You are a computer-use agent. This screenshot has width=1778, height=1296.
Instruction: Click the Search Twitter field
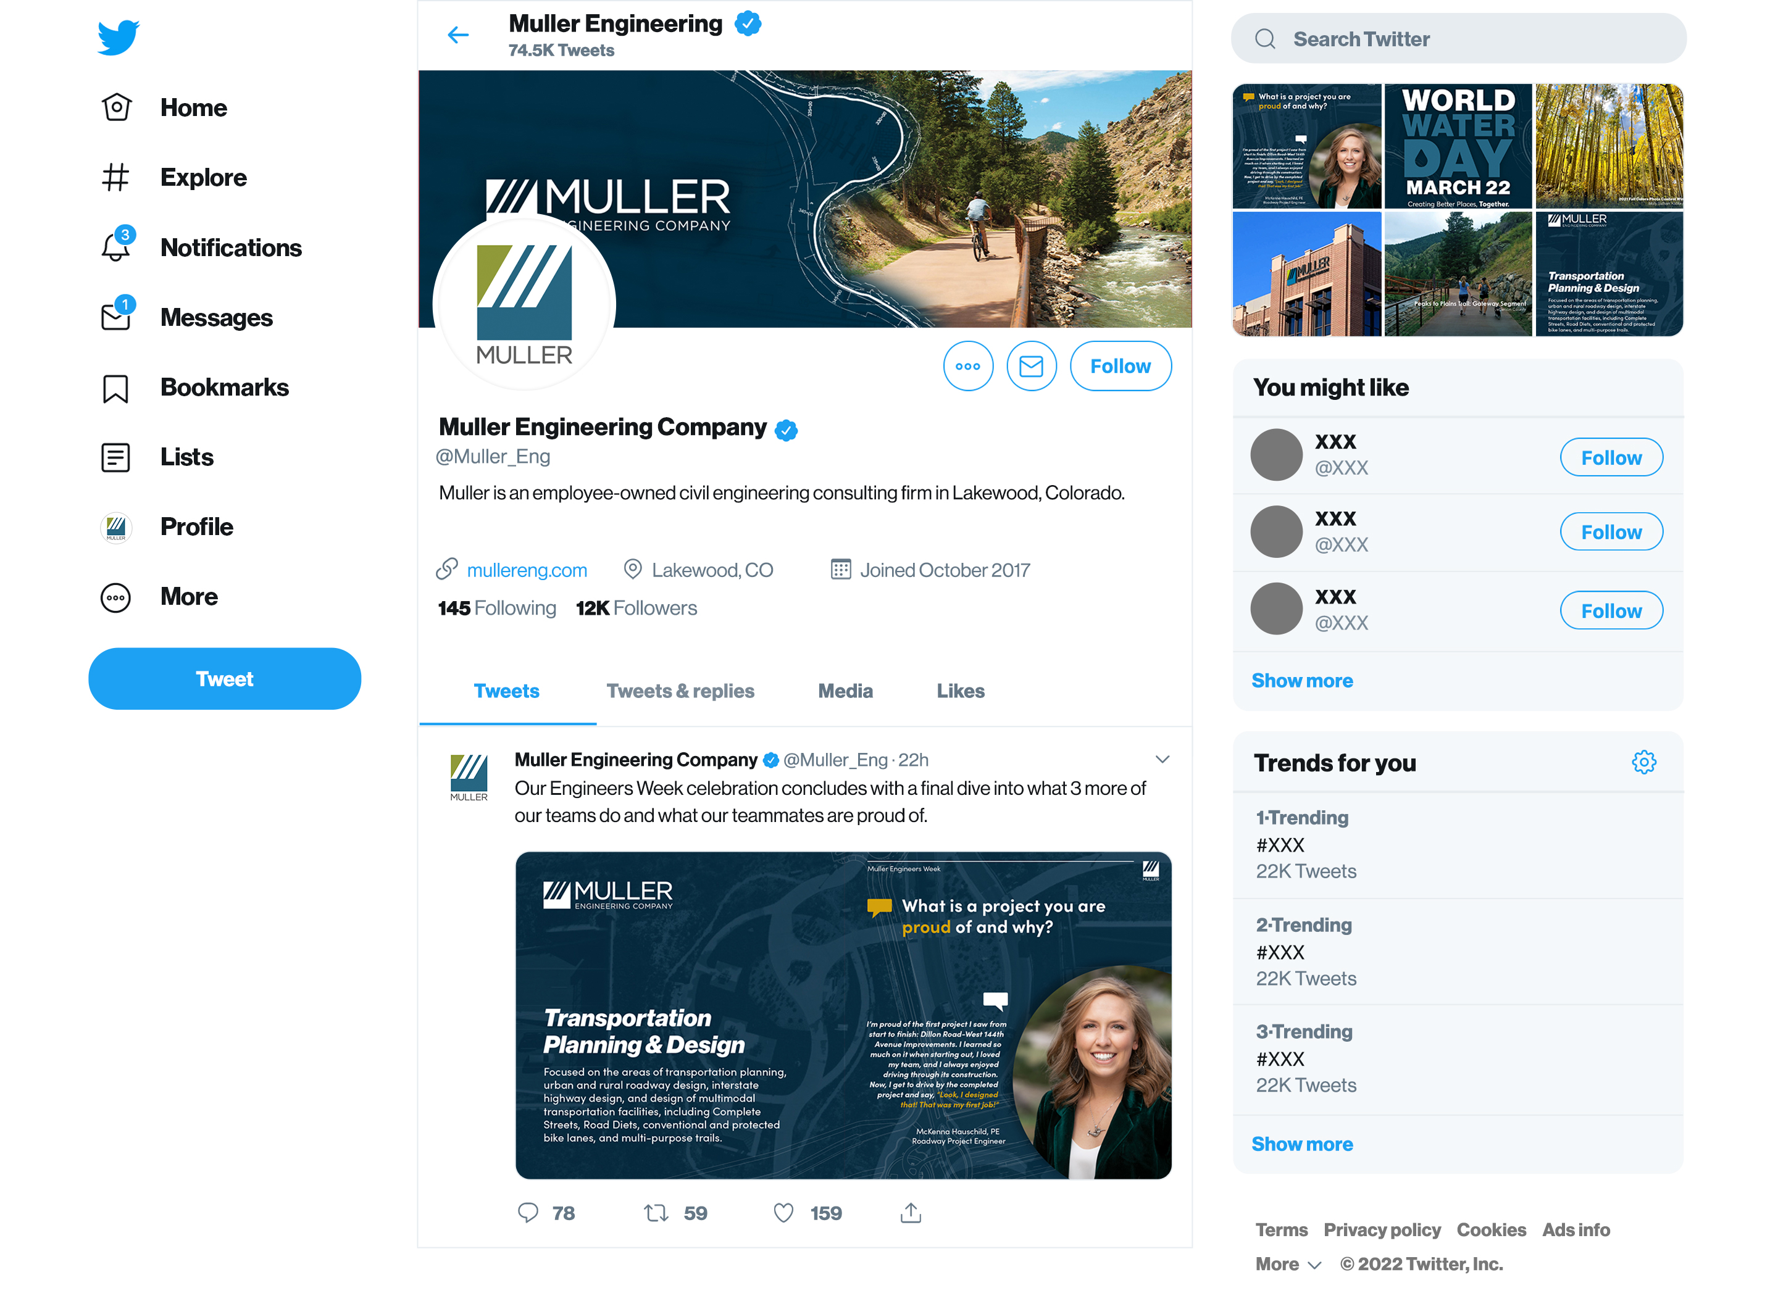tap(1458, 38)
